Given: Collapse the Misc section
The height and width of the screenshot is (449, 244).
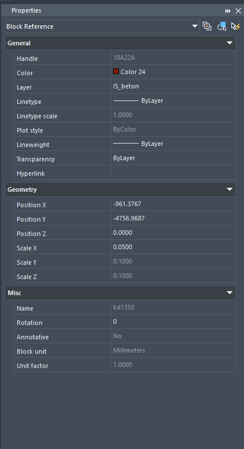Looking at the screenshot, I should (230, 293).
